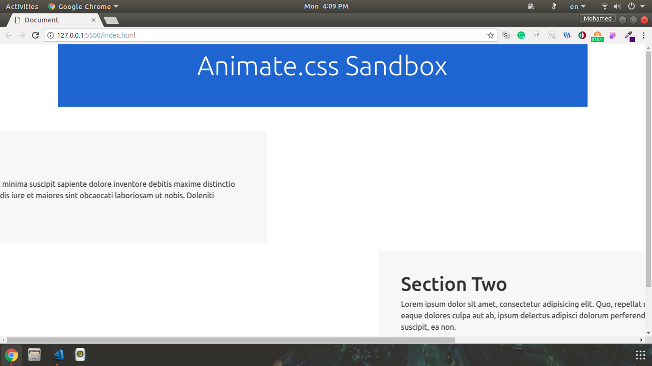Click the horizontal scrollbar thumb
The width and height of the screenshot is (652, 366).
[x=231, y=340]
